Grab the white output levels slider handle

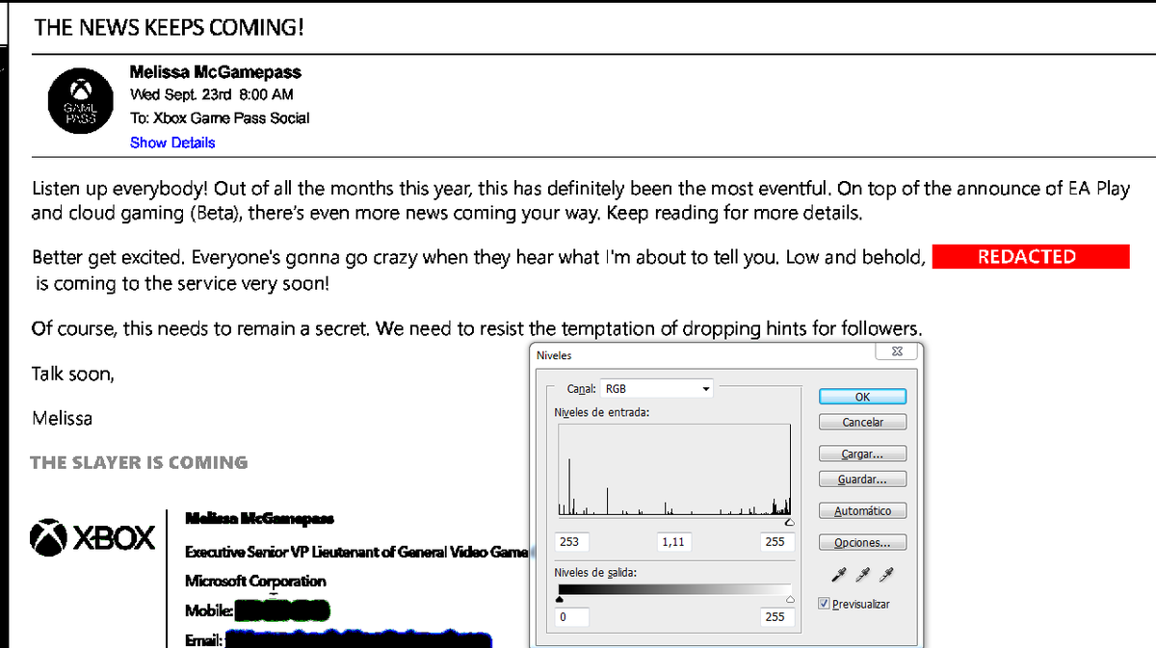[791, 601]
